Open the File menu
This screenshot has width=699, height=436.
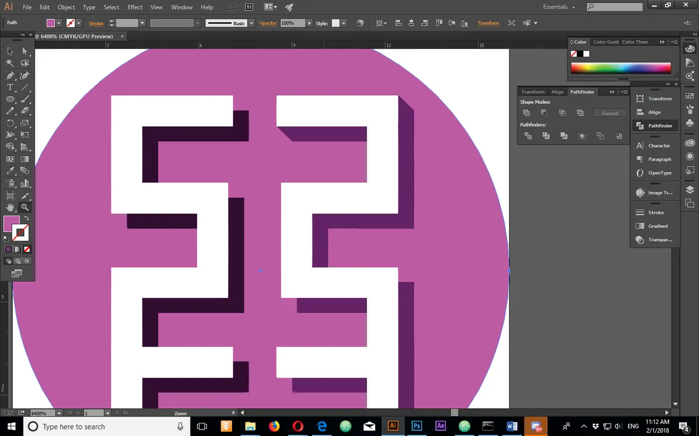pyautogui.click(x=27, y=7)
